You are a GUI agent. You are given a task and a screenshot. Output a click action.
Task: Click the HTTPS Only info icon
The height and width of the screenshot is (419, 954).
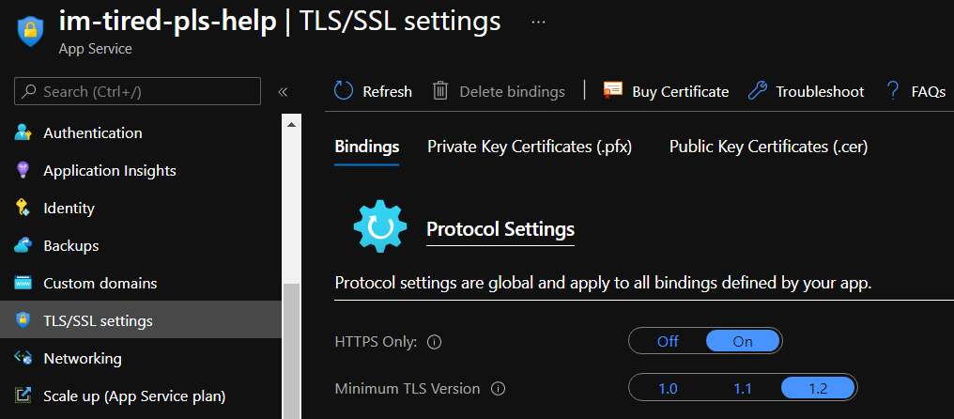[x=434, y=342]
